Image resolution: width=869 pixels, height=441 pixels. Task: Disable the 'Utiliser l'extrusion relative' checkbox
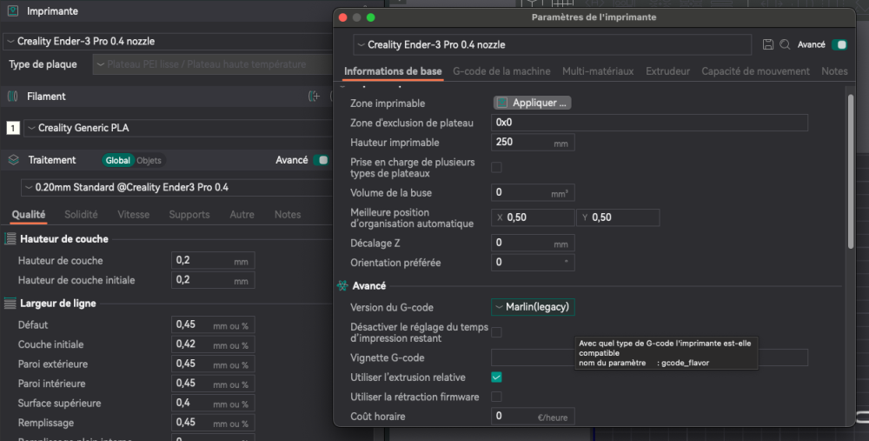pyautogui.click(x=496, y=378)
